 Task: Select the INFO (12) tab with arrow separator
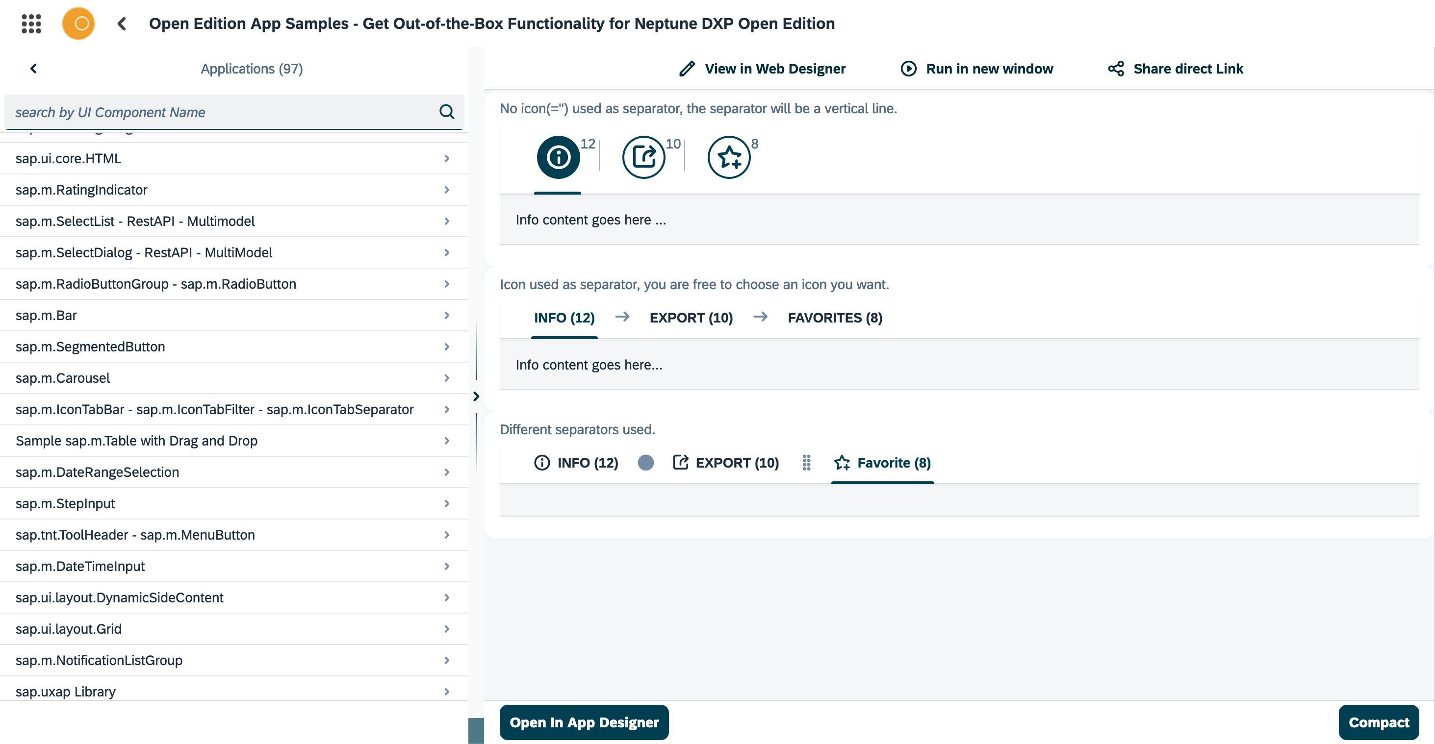tap(564, 317)
